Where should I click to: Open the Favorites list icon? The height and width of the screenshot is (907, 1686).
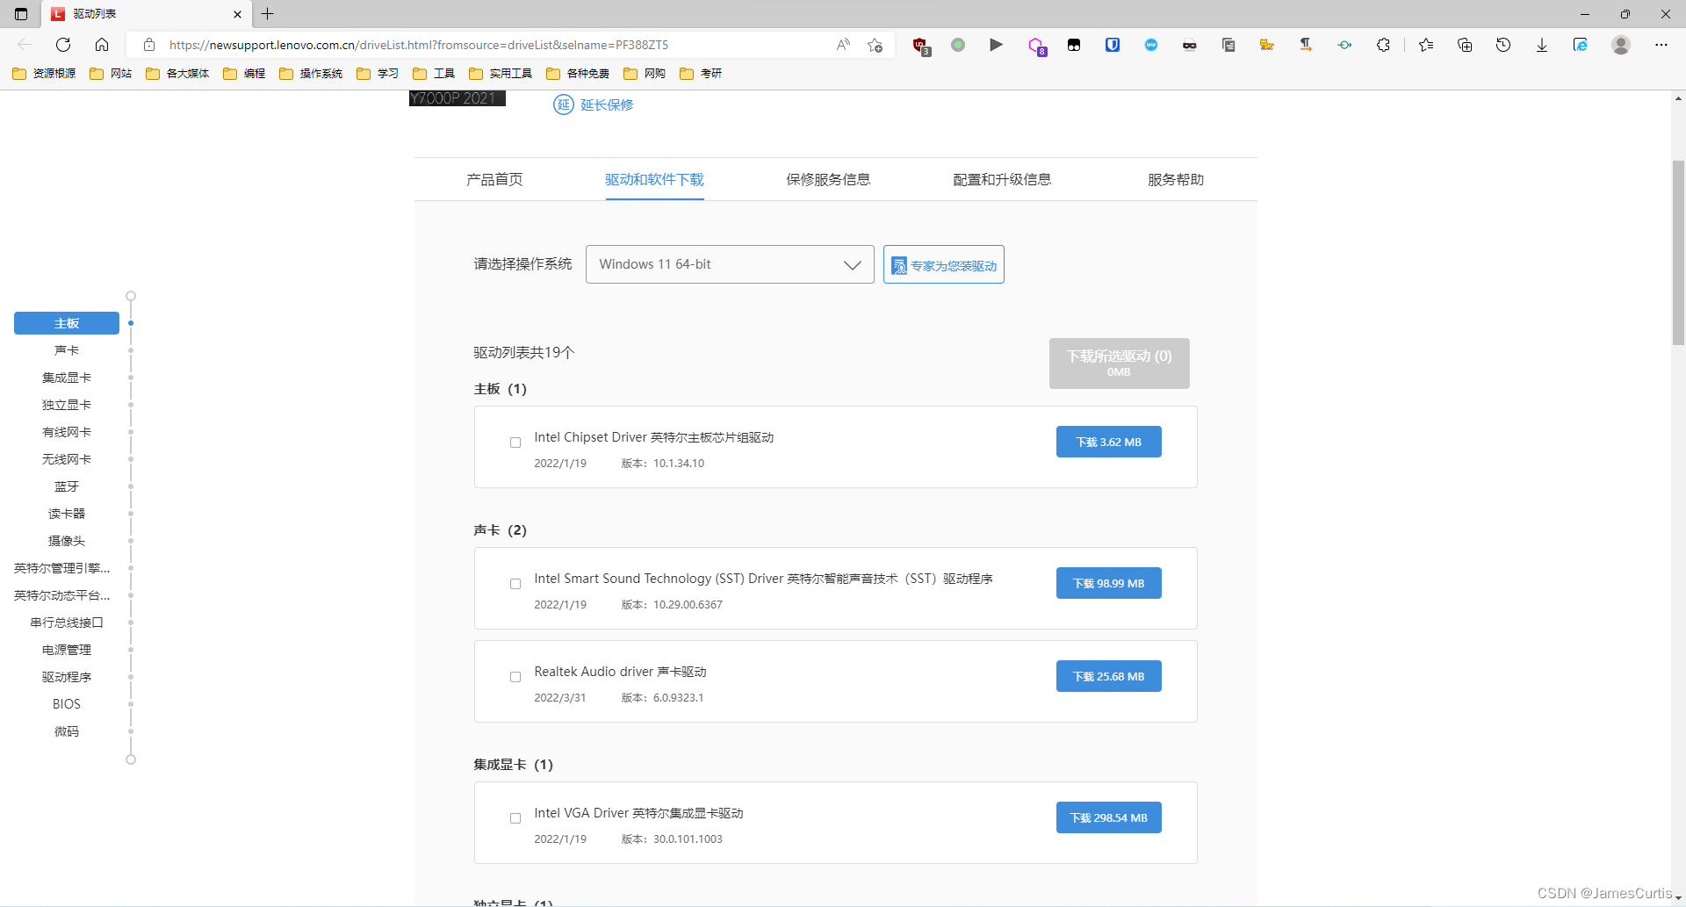[1426, 45]
